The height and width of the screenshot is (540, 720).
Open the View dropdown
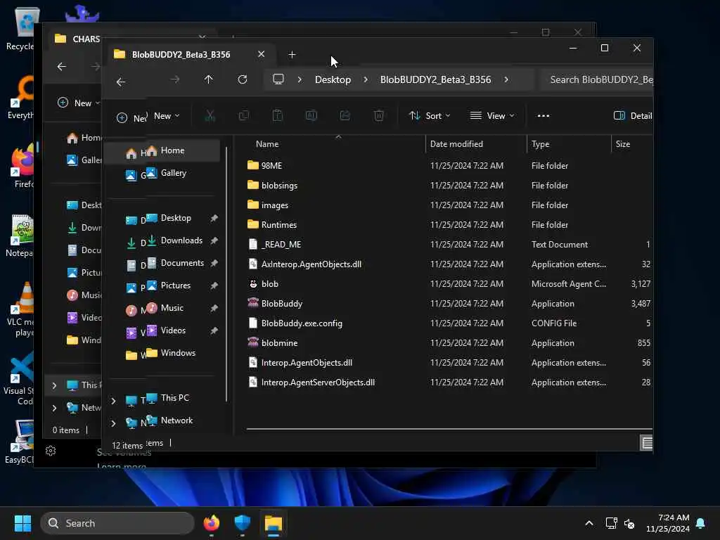[491, 116]
